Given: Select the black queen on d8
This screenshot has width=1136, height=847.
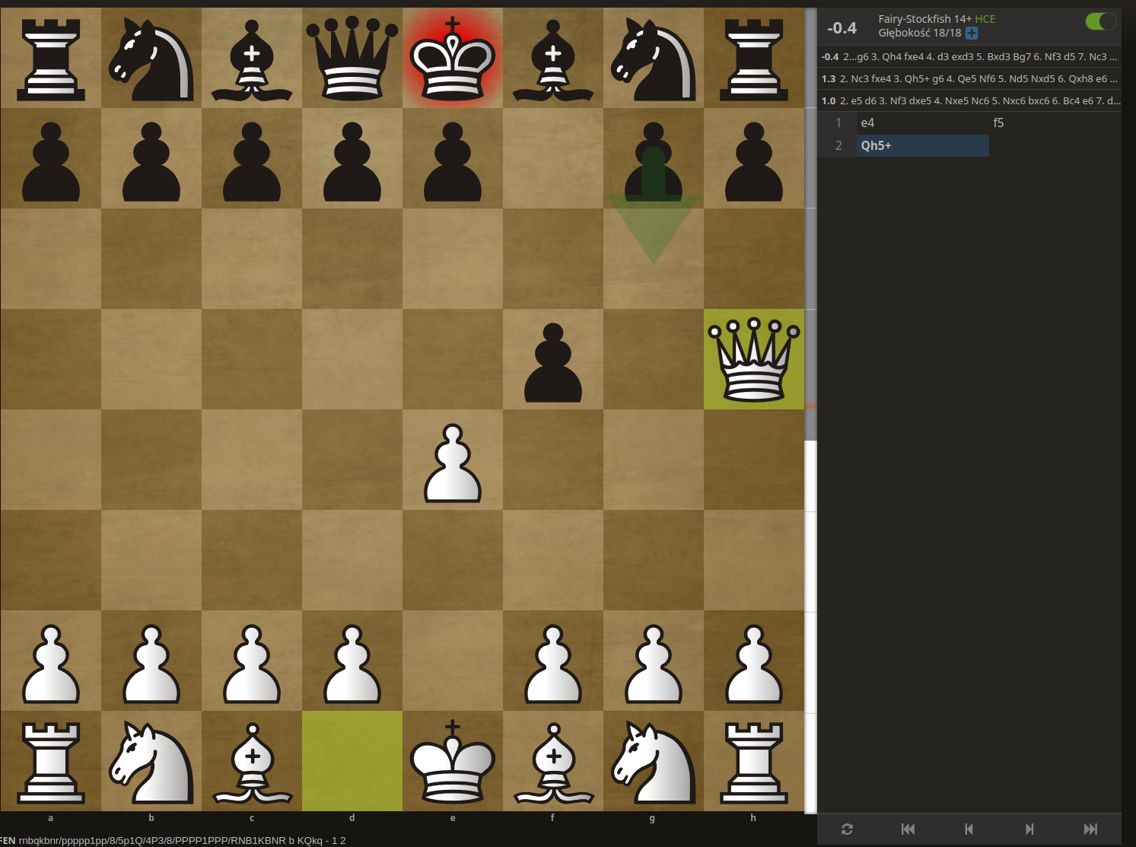Looking at the screenshot, I should pyautogui.click(x=352, y=58).
